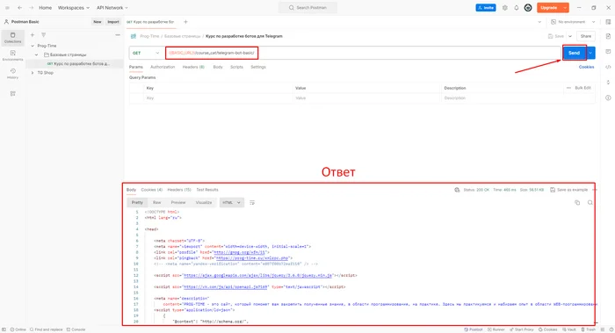Switch response view to Preview
The width and height of the screenshot is (615, 333).
178,203
